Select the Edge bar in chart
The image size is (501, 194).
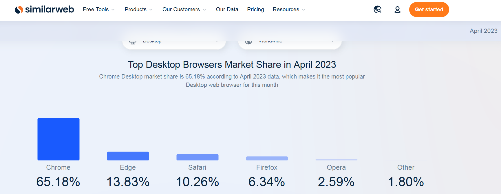click(128, 156)
